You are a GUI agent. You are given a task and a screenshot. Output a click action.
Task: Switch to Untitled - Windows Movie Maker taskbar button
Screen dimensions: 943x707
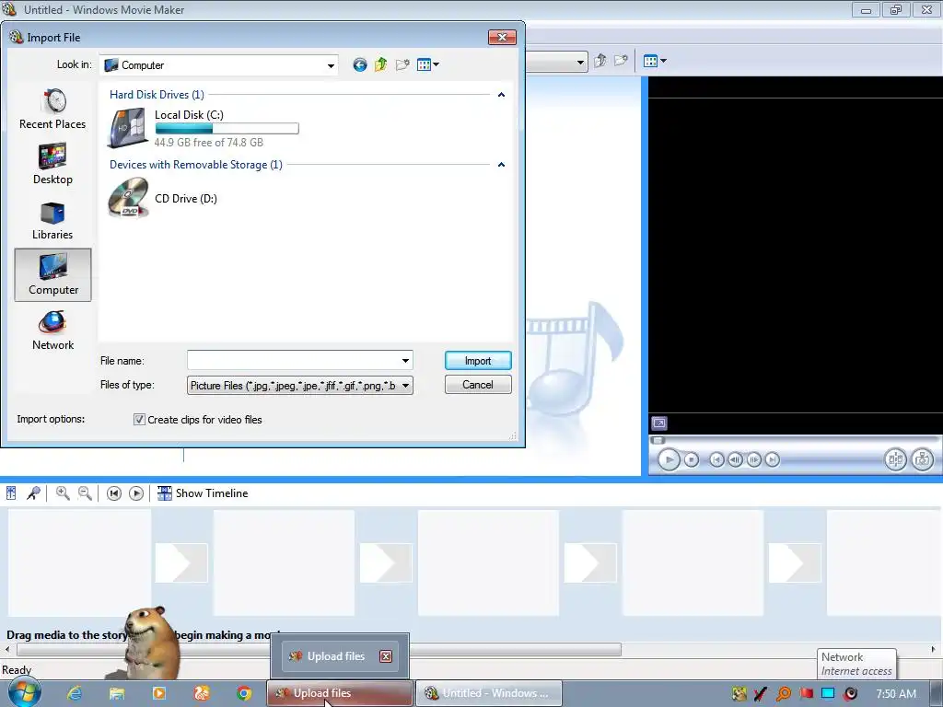[x=489, y=693]
